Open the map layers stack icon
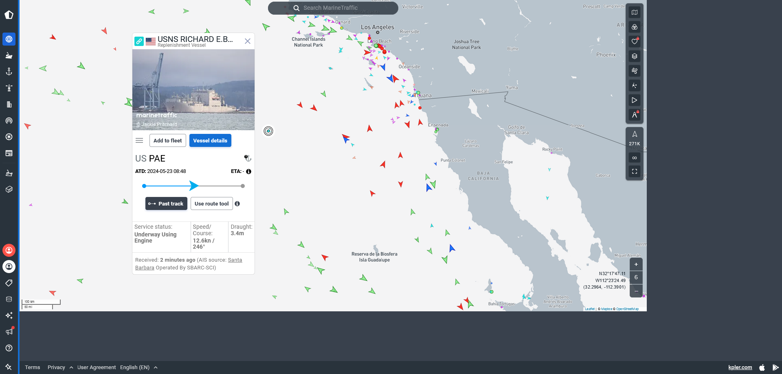Image resolution: width=782 pixels, height=374 pixels. click(635, 56)
